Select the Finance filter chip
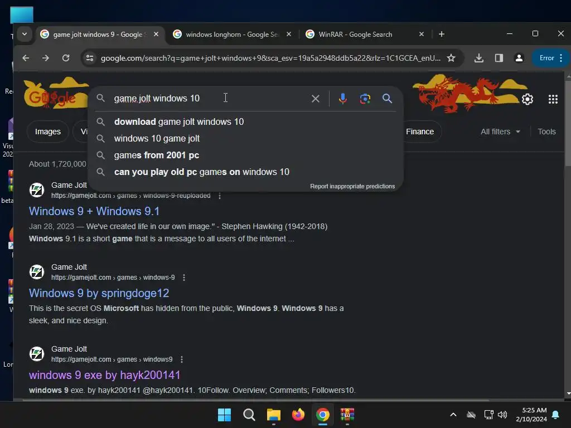The image size is (571, 428). 420,132
